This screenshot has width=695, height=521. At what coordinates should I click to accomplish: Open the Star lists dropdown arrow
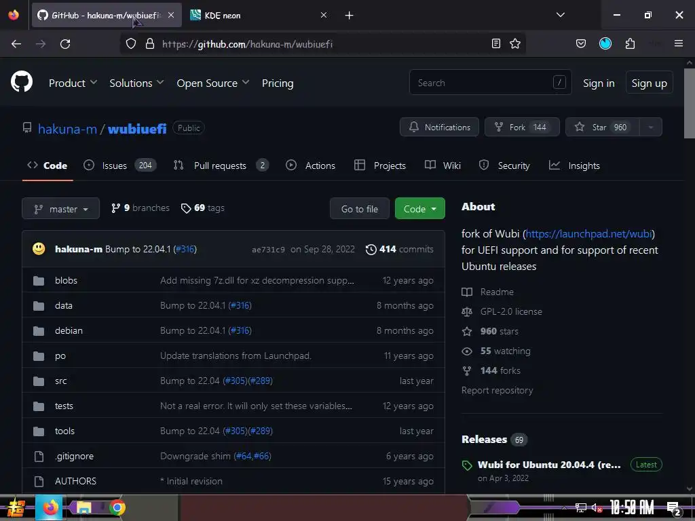(651, 127)
